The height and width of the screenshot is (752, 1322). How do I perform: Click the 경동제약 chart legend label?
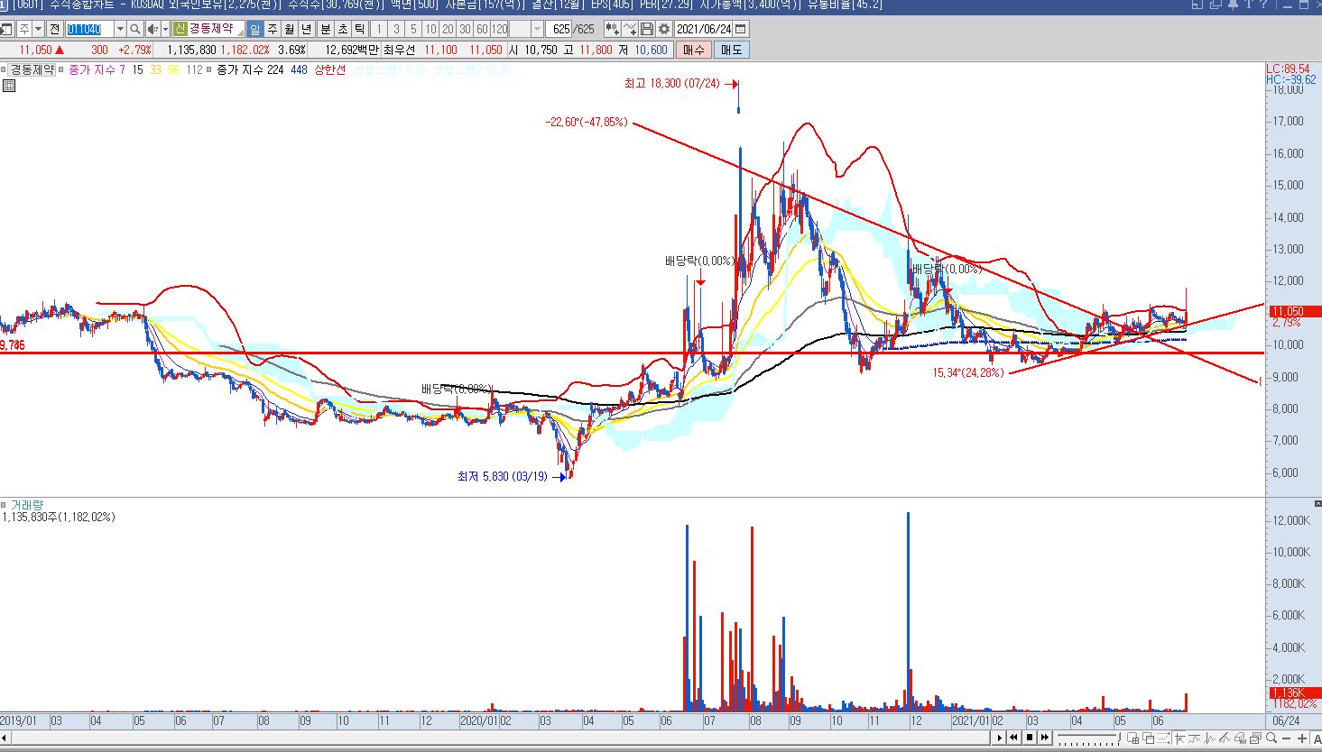click(32, 69)
